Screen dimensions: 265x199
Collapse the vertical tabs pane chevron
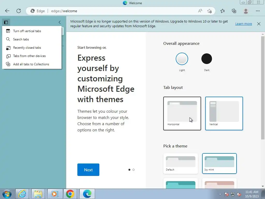[x=60, y=22]
